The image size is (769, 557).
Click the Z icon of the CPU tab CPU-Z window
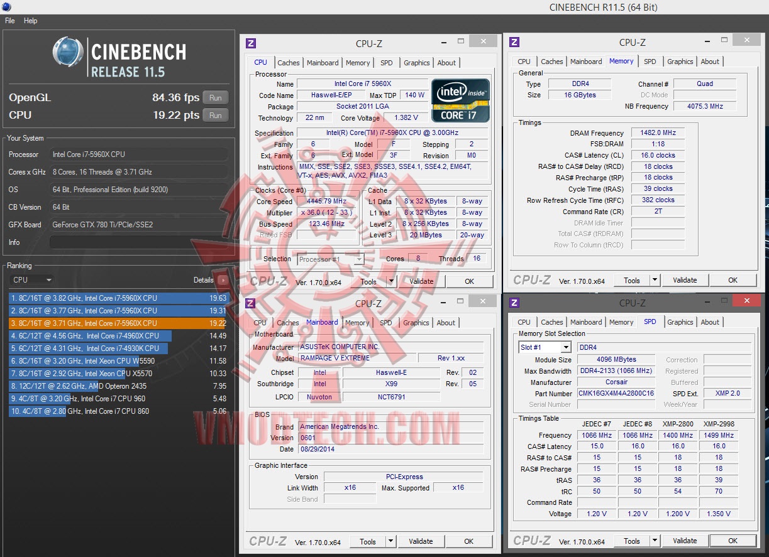[x=251, y=43]
